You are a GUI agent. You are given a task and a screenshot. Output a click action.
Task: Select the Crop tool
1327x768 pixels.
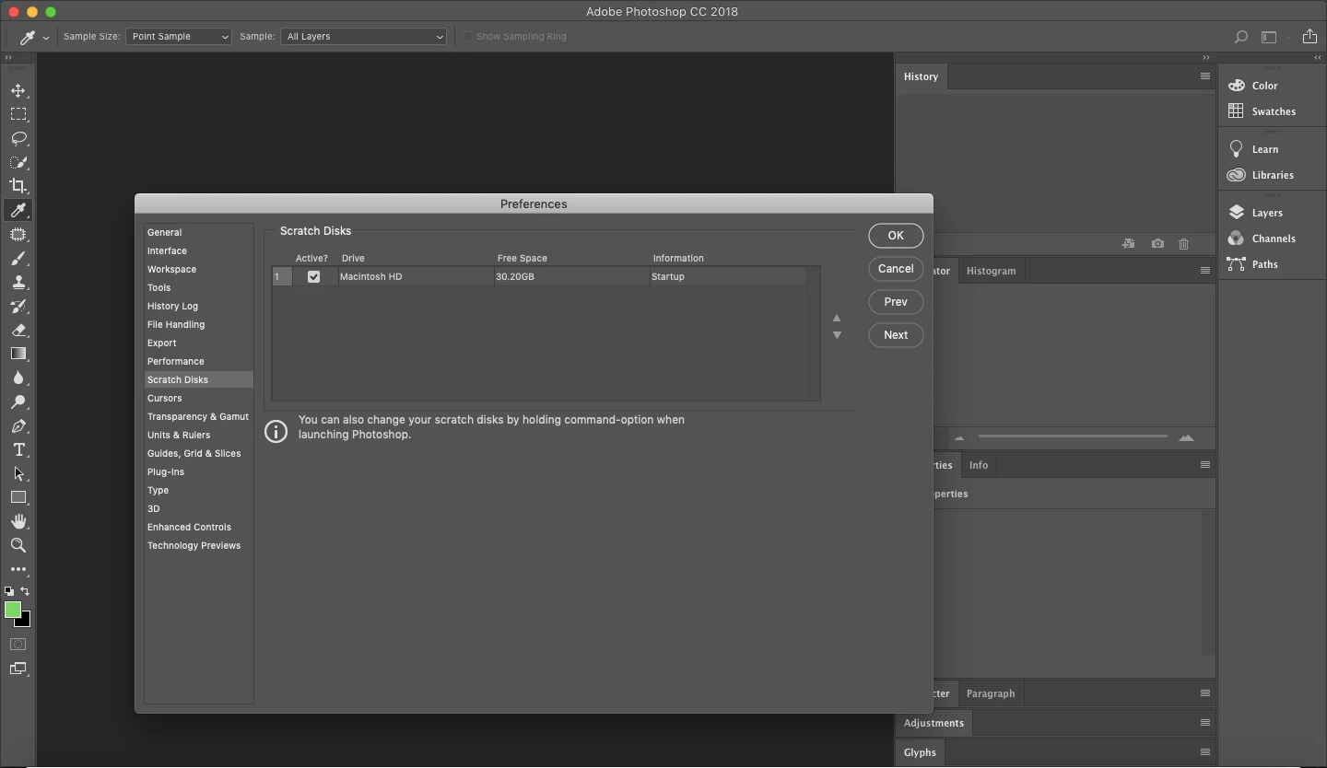tap(18, 186)
